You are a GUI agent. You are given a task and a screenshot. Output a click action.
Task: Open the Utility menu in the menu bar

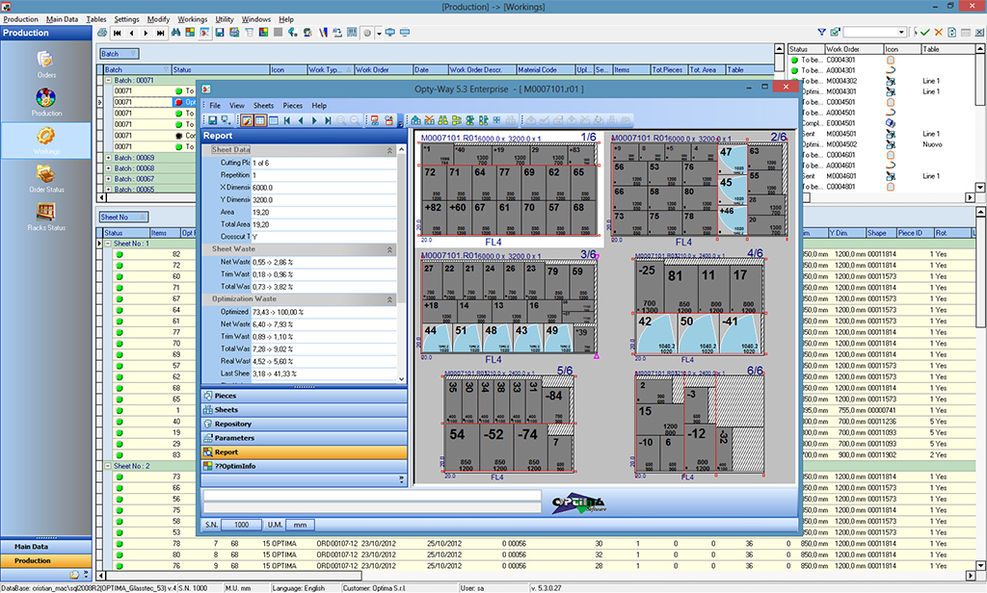[x=225, y=19]
